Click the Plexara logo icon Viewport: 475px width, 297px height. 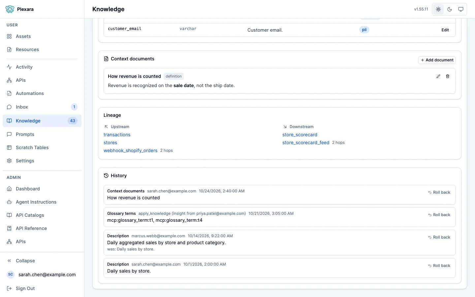tap(10, 9)
